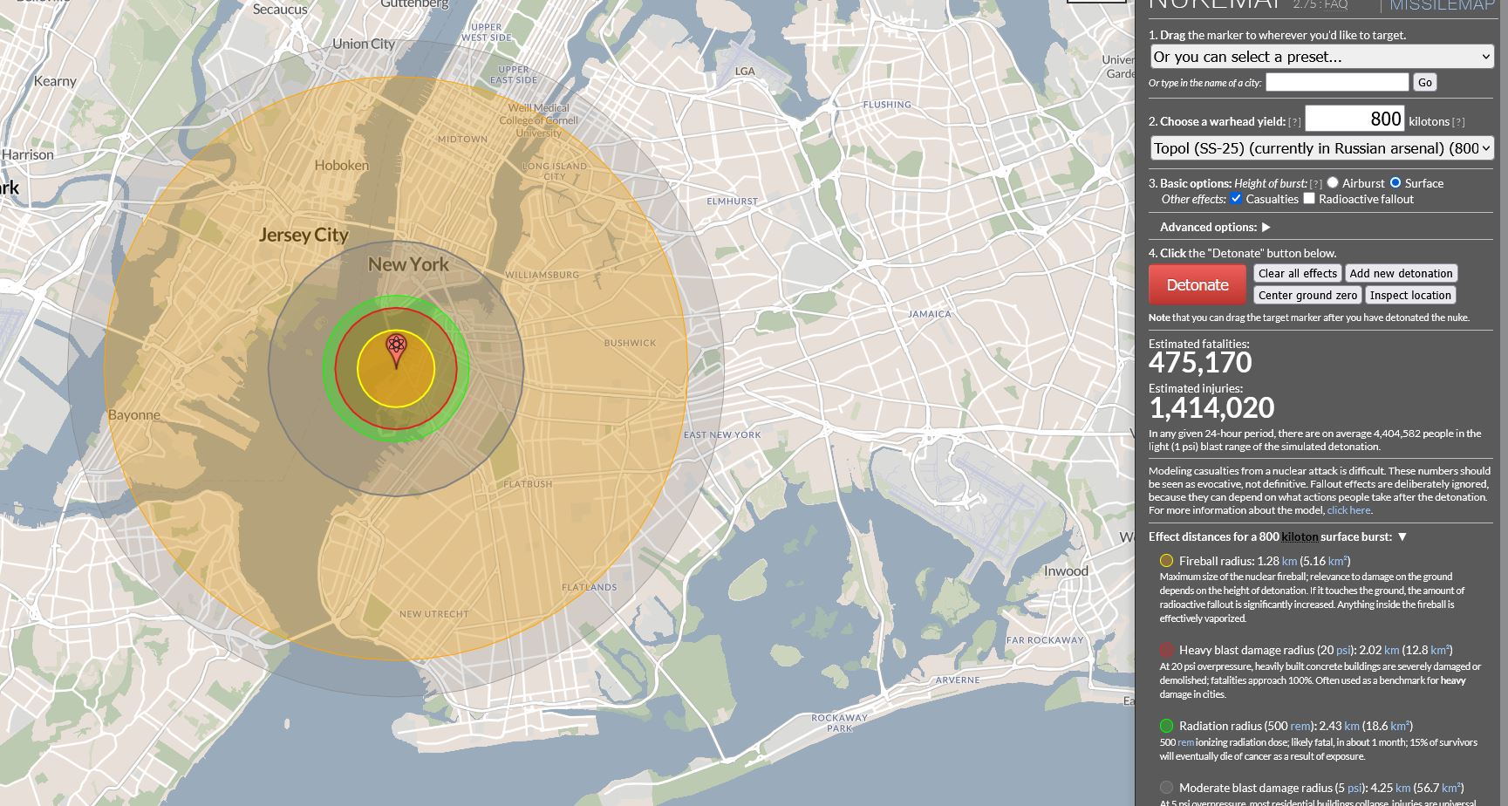Viewport: 1508px width, 806px height.
Task: Click the 'EAST NEW YORK' map label
Action: point(722,434)
